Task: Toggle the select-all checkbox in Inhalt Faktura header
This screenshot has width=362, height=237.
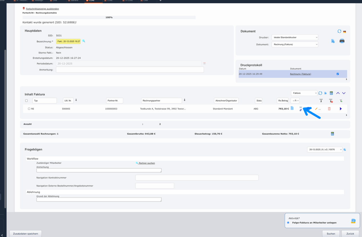Action: click(27, 101)
